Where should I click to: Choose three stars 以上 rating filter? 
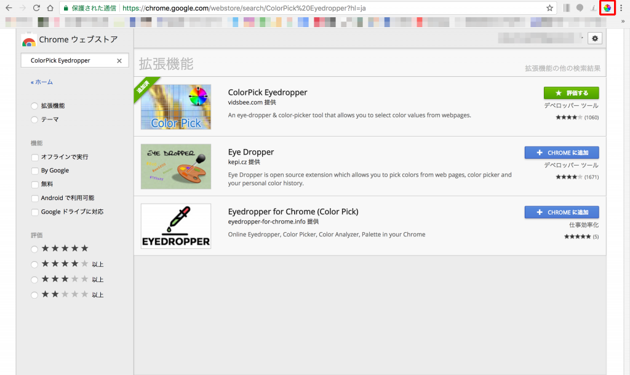pyautogui.click(x=34, y=280)
